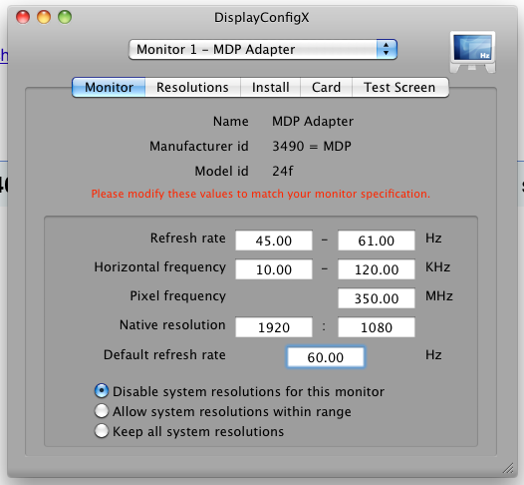Screen dimensions: 524x485
Task: Zoom the window with green button
Action: [x=65, y=17]
